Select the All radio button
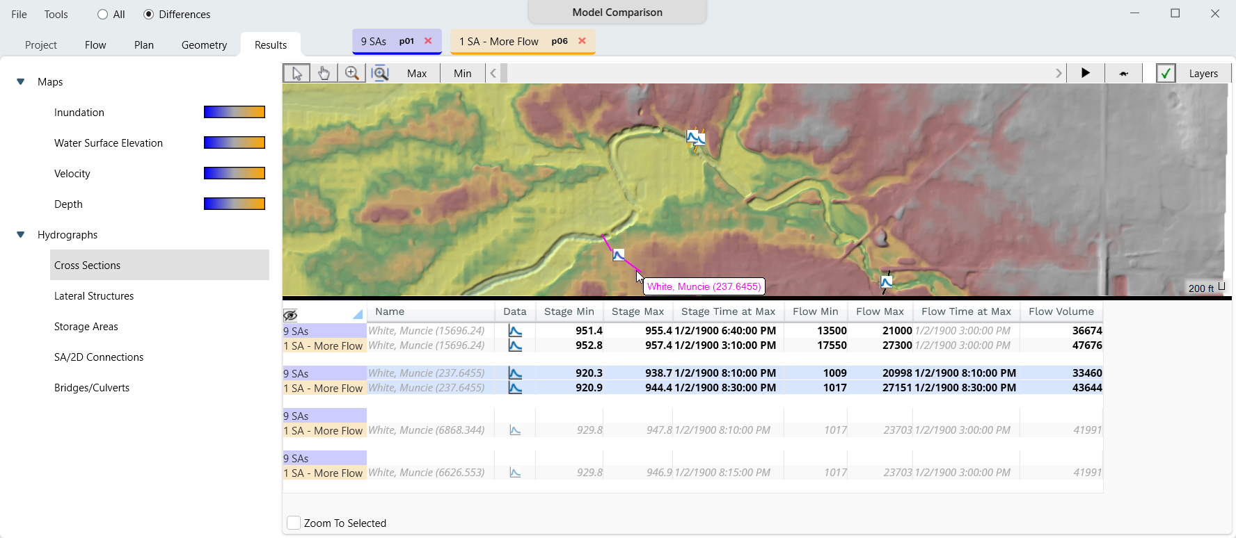 tap(103, 15)
